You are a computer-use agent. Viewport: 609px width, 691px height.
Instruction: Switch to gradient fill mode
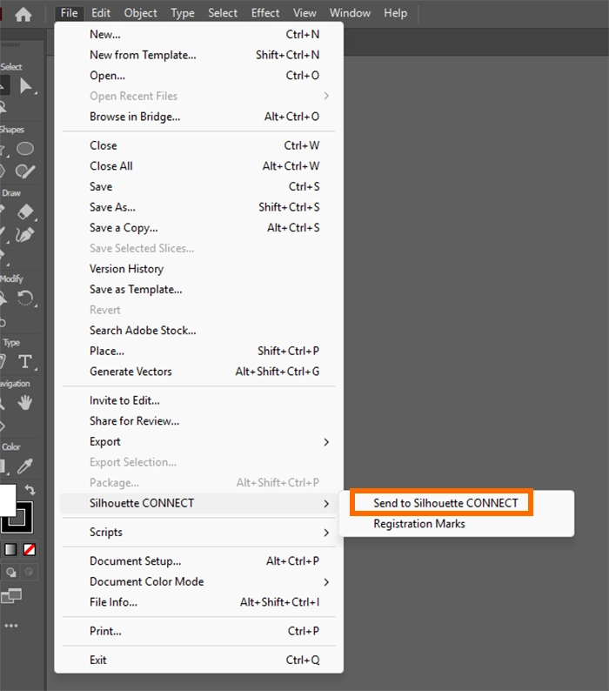(11, 550)
